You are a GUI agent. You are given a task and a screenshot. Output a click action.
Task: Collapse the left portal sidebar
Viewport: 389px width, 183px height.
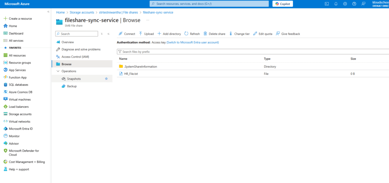48,12
